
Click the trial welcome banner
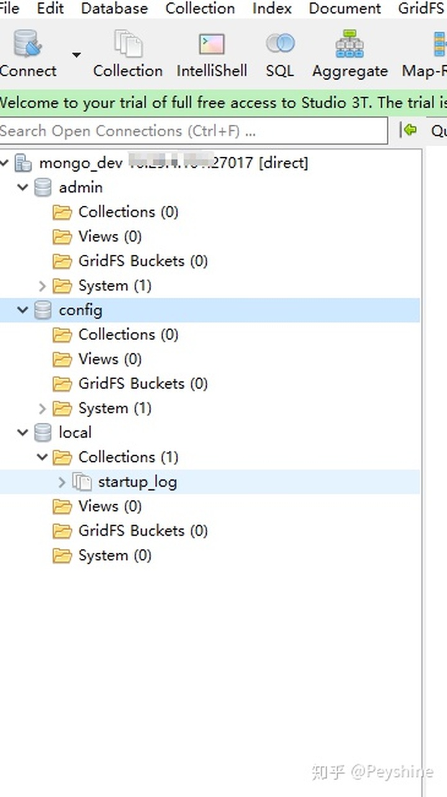223,103
